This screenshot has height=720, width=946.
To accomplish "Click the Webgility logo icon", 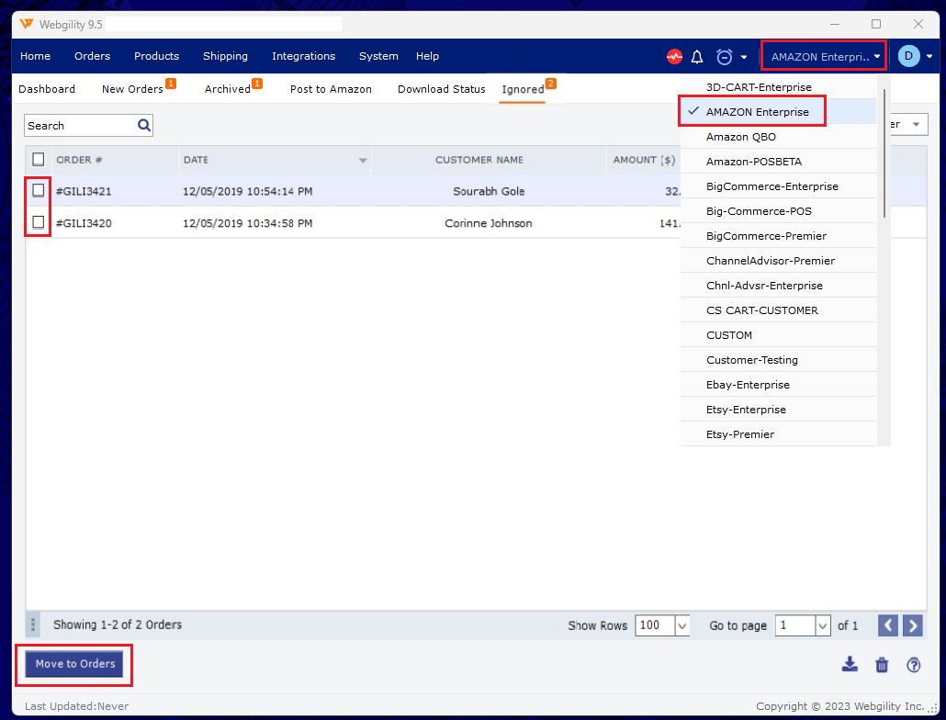I will (x=27, y=24).
